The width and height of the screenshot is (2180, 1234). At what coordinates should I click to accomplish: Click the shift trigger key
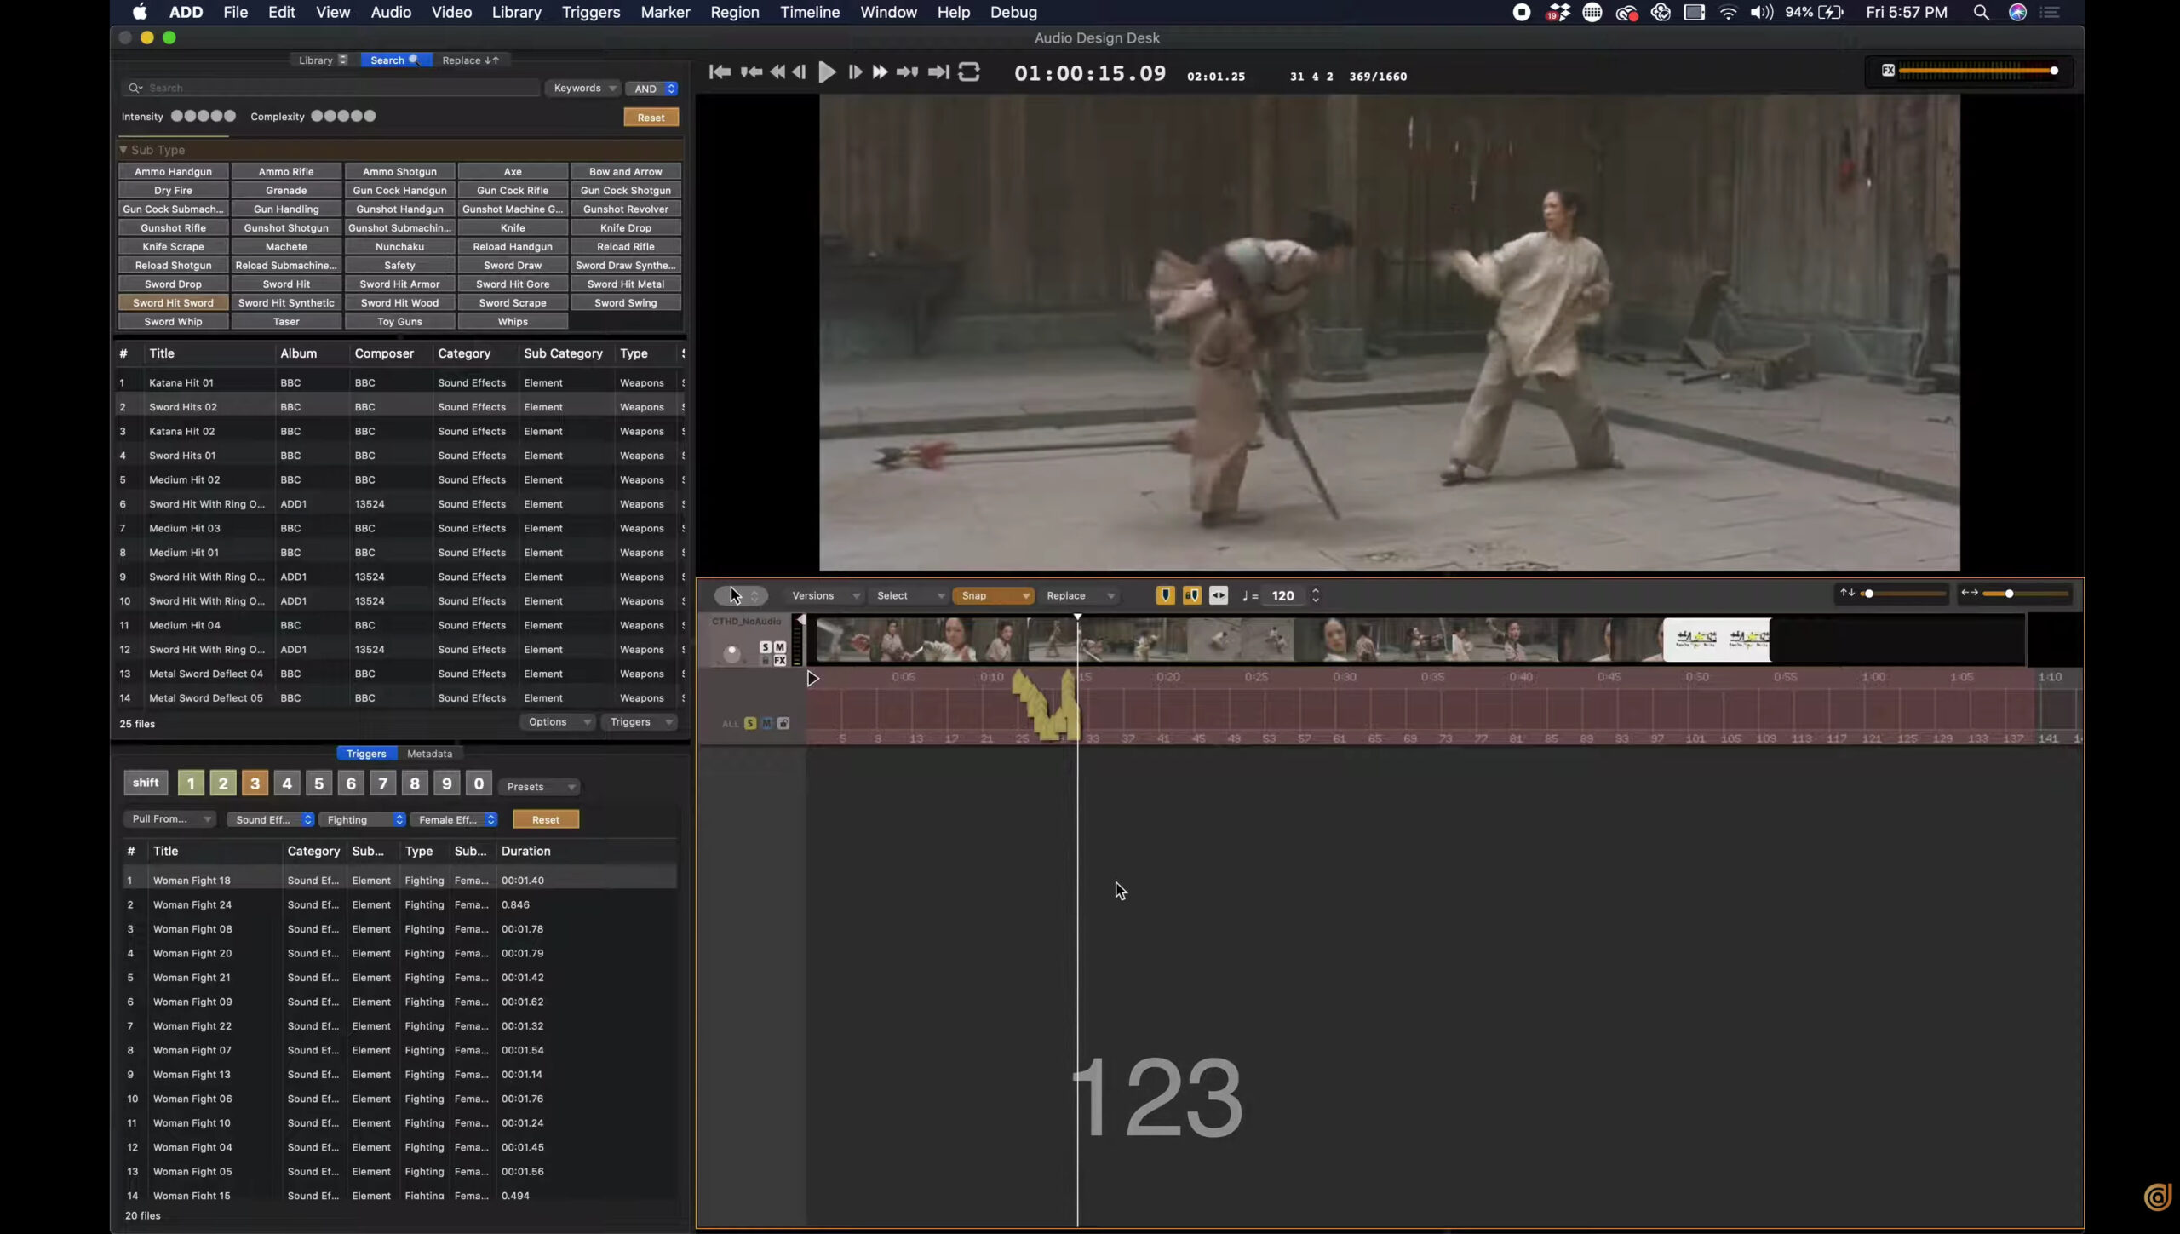pos(146,783)
